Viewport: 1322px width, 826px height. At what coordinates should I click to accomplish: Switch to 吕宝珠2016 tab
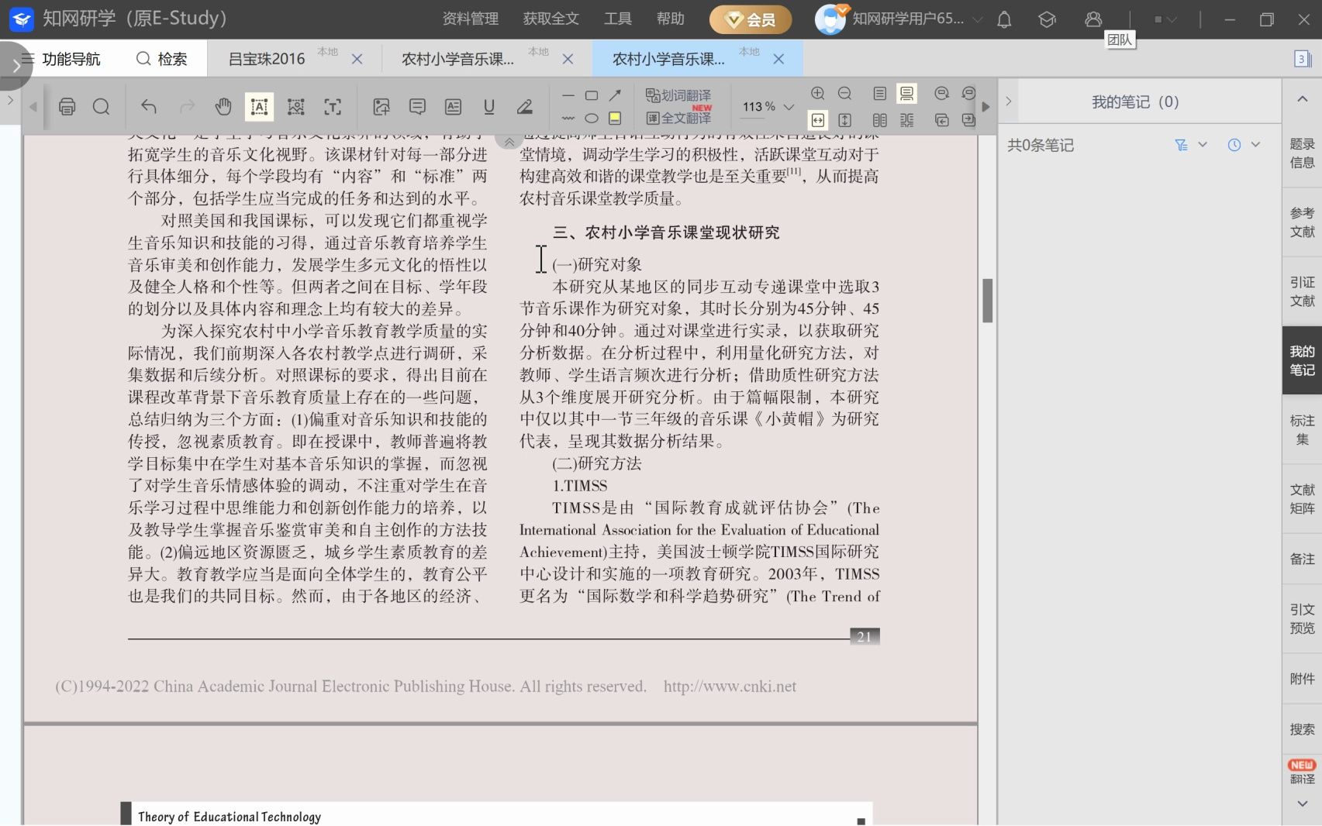tap(267, 59)
